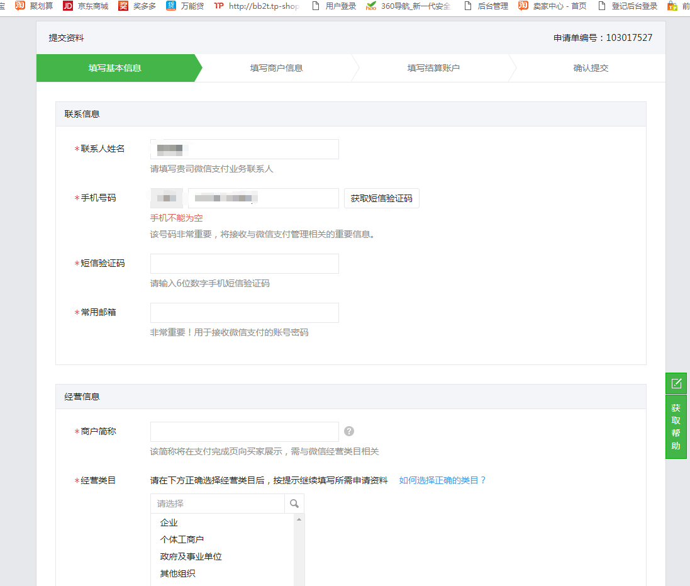Image resolution: width=690 pixels, height=586 pixels.
Task: Click the 获取短信验证码 button
Action: 382,198
